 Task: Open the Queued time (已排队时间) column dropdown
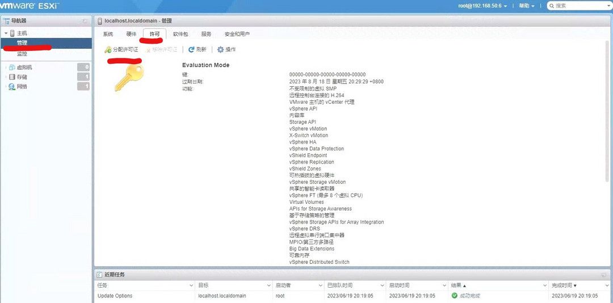pos(381,286)
